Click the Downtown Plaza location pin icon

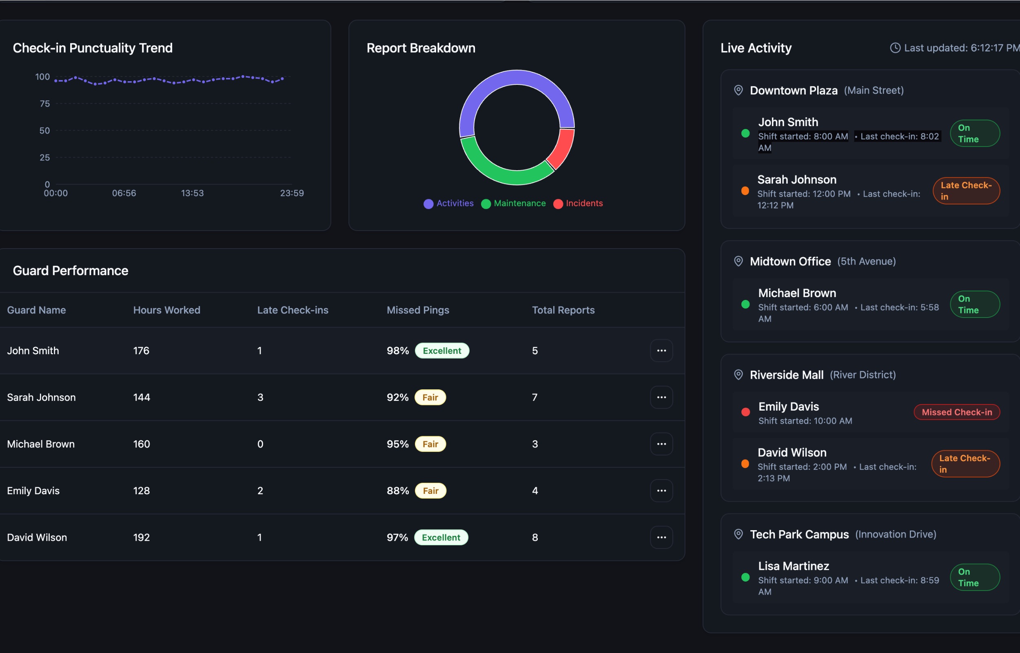coord(738,90)
